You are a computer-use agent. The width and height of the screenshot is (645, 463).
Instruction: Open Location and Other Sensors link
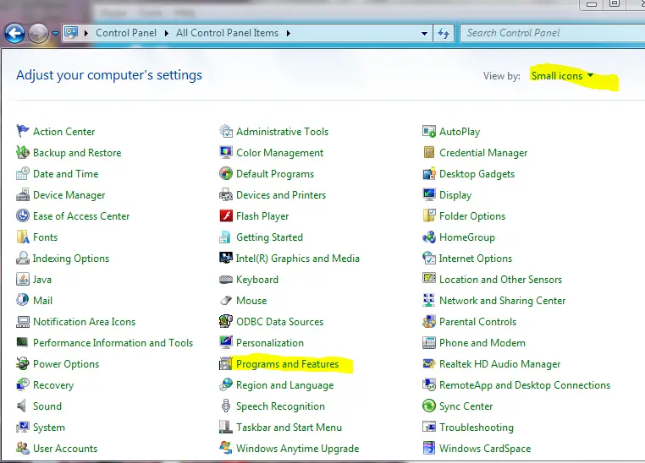[x=500, y=279]
